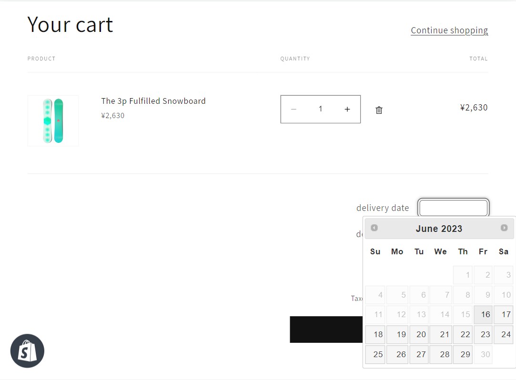Follow the Continue shopping link
The image size is (516, 380).
coord(449,30)
